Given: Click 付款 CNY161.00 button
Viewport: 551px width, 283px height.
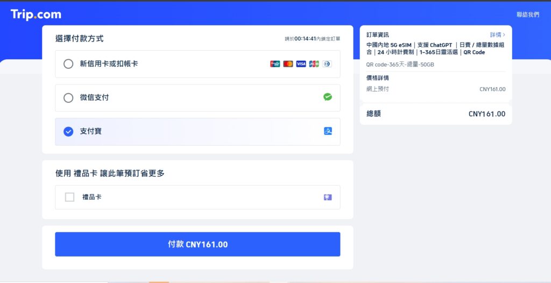Looking at the screenshot, I should point(197,244).
